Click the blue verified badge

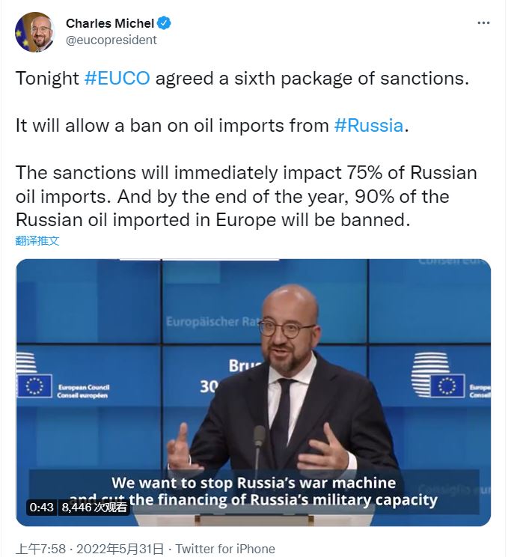tap(164, 23)
